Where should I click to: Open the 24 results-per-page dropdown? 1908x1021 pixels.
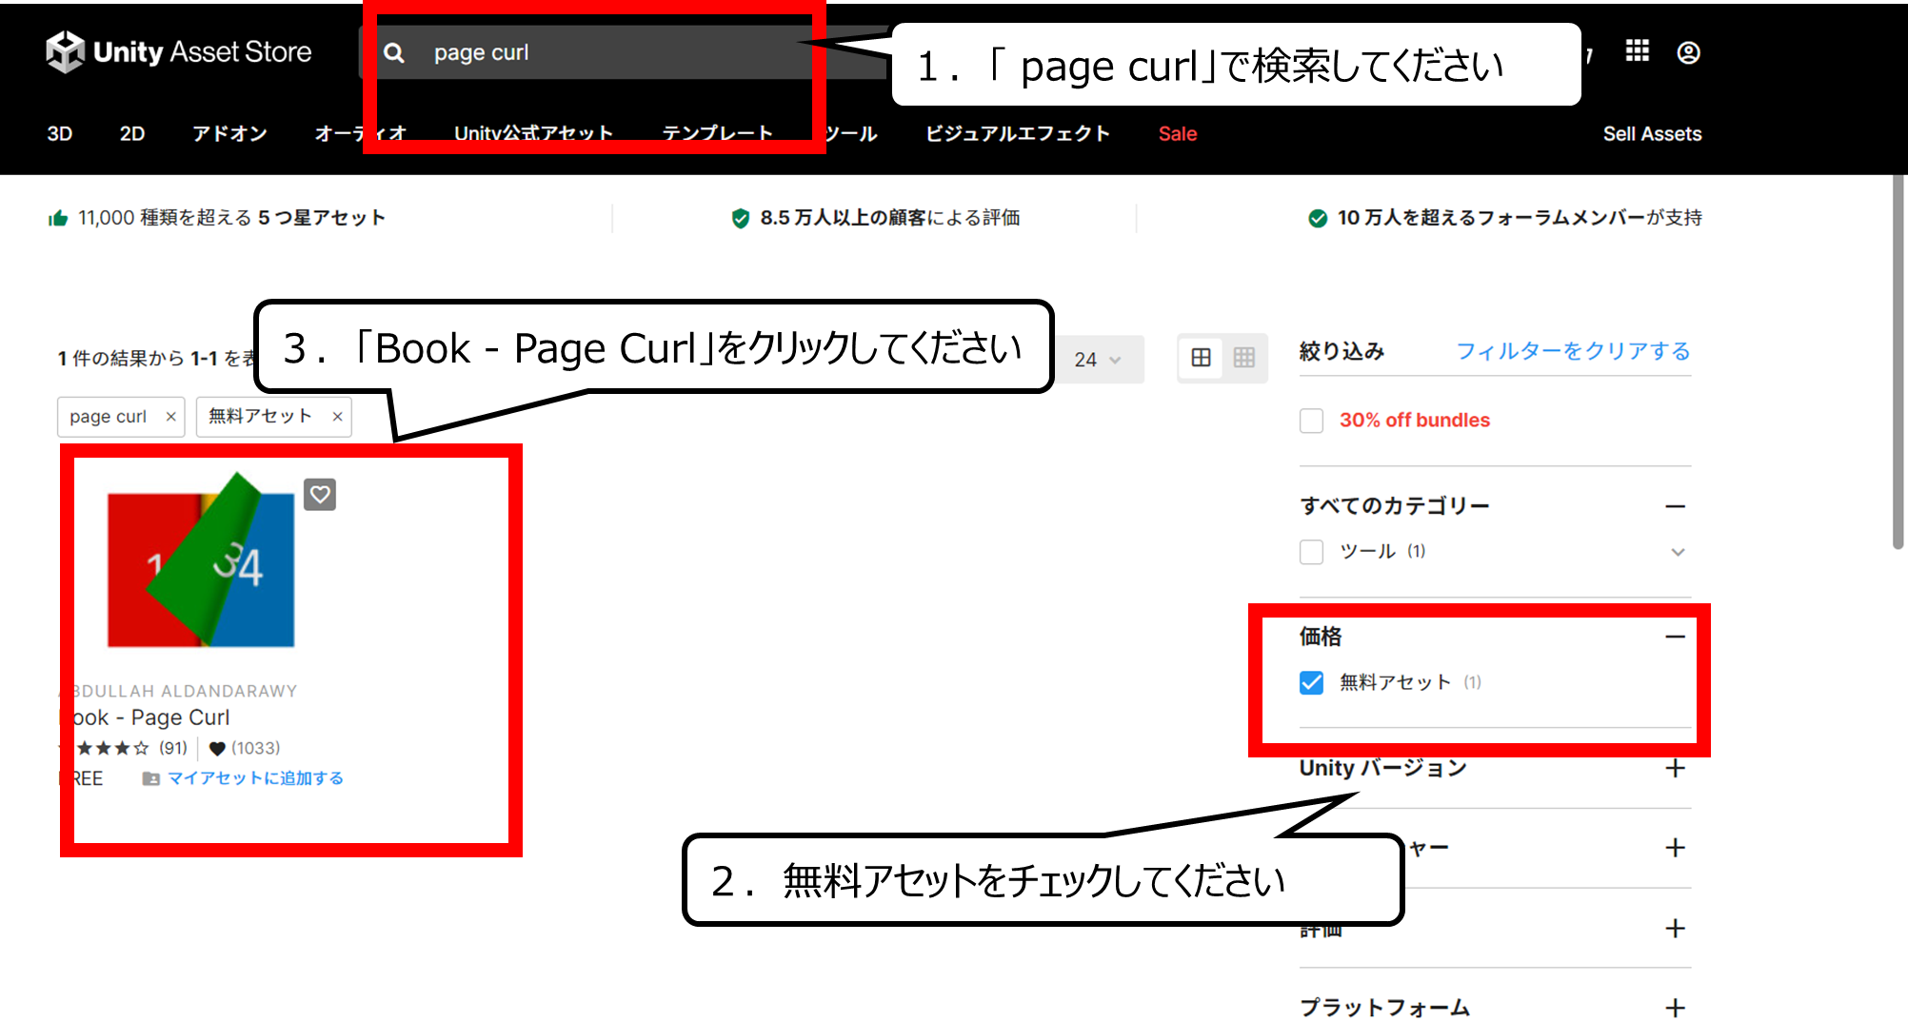point(1098,360)
